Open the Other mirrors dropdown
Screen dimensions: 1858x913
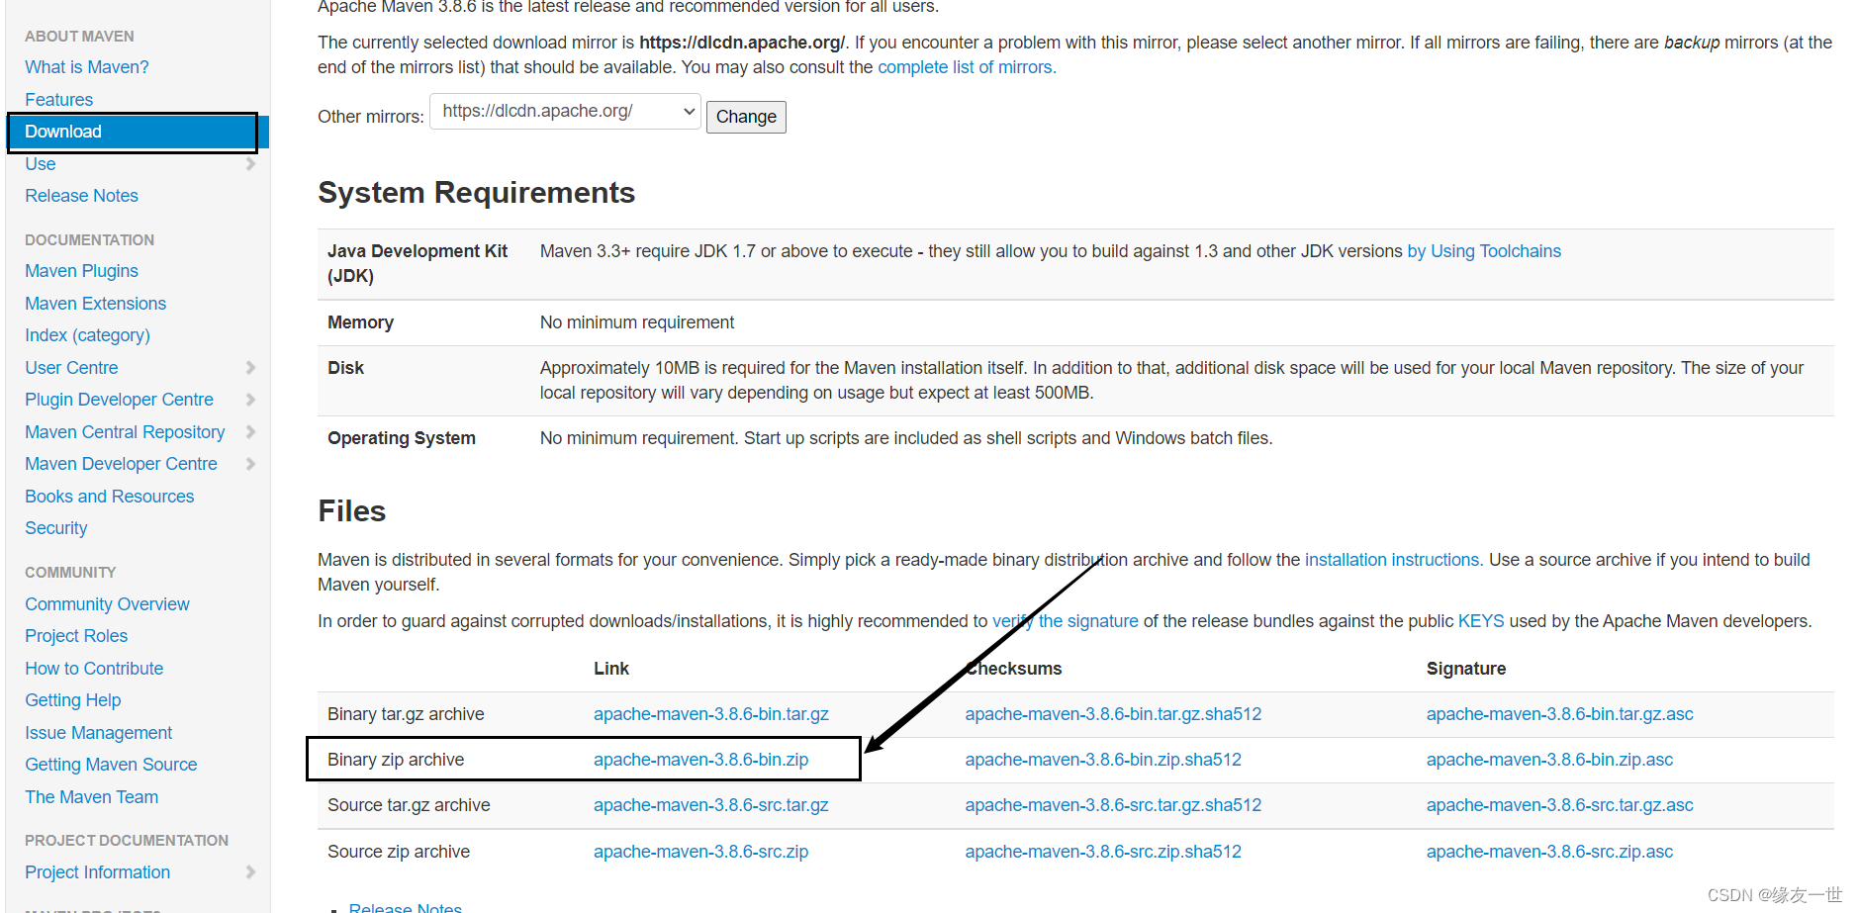pos(565,112)
